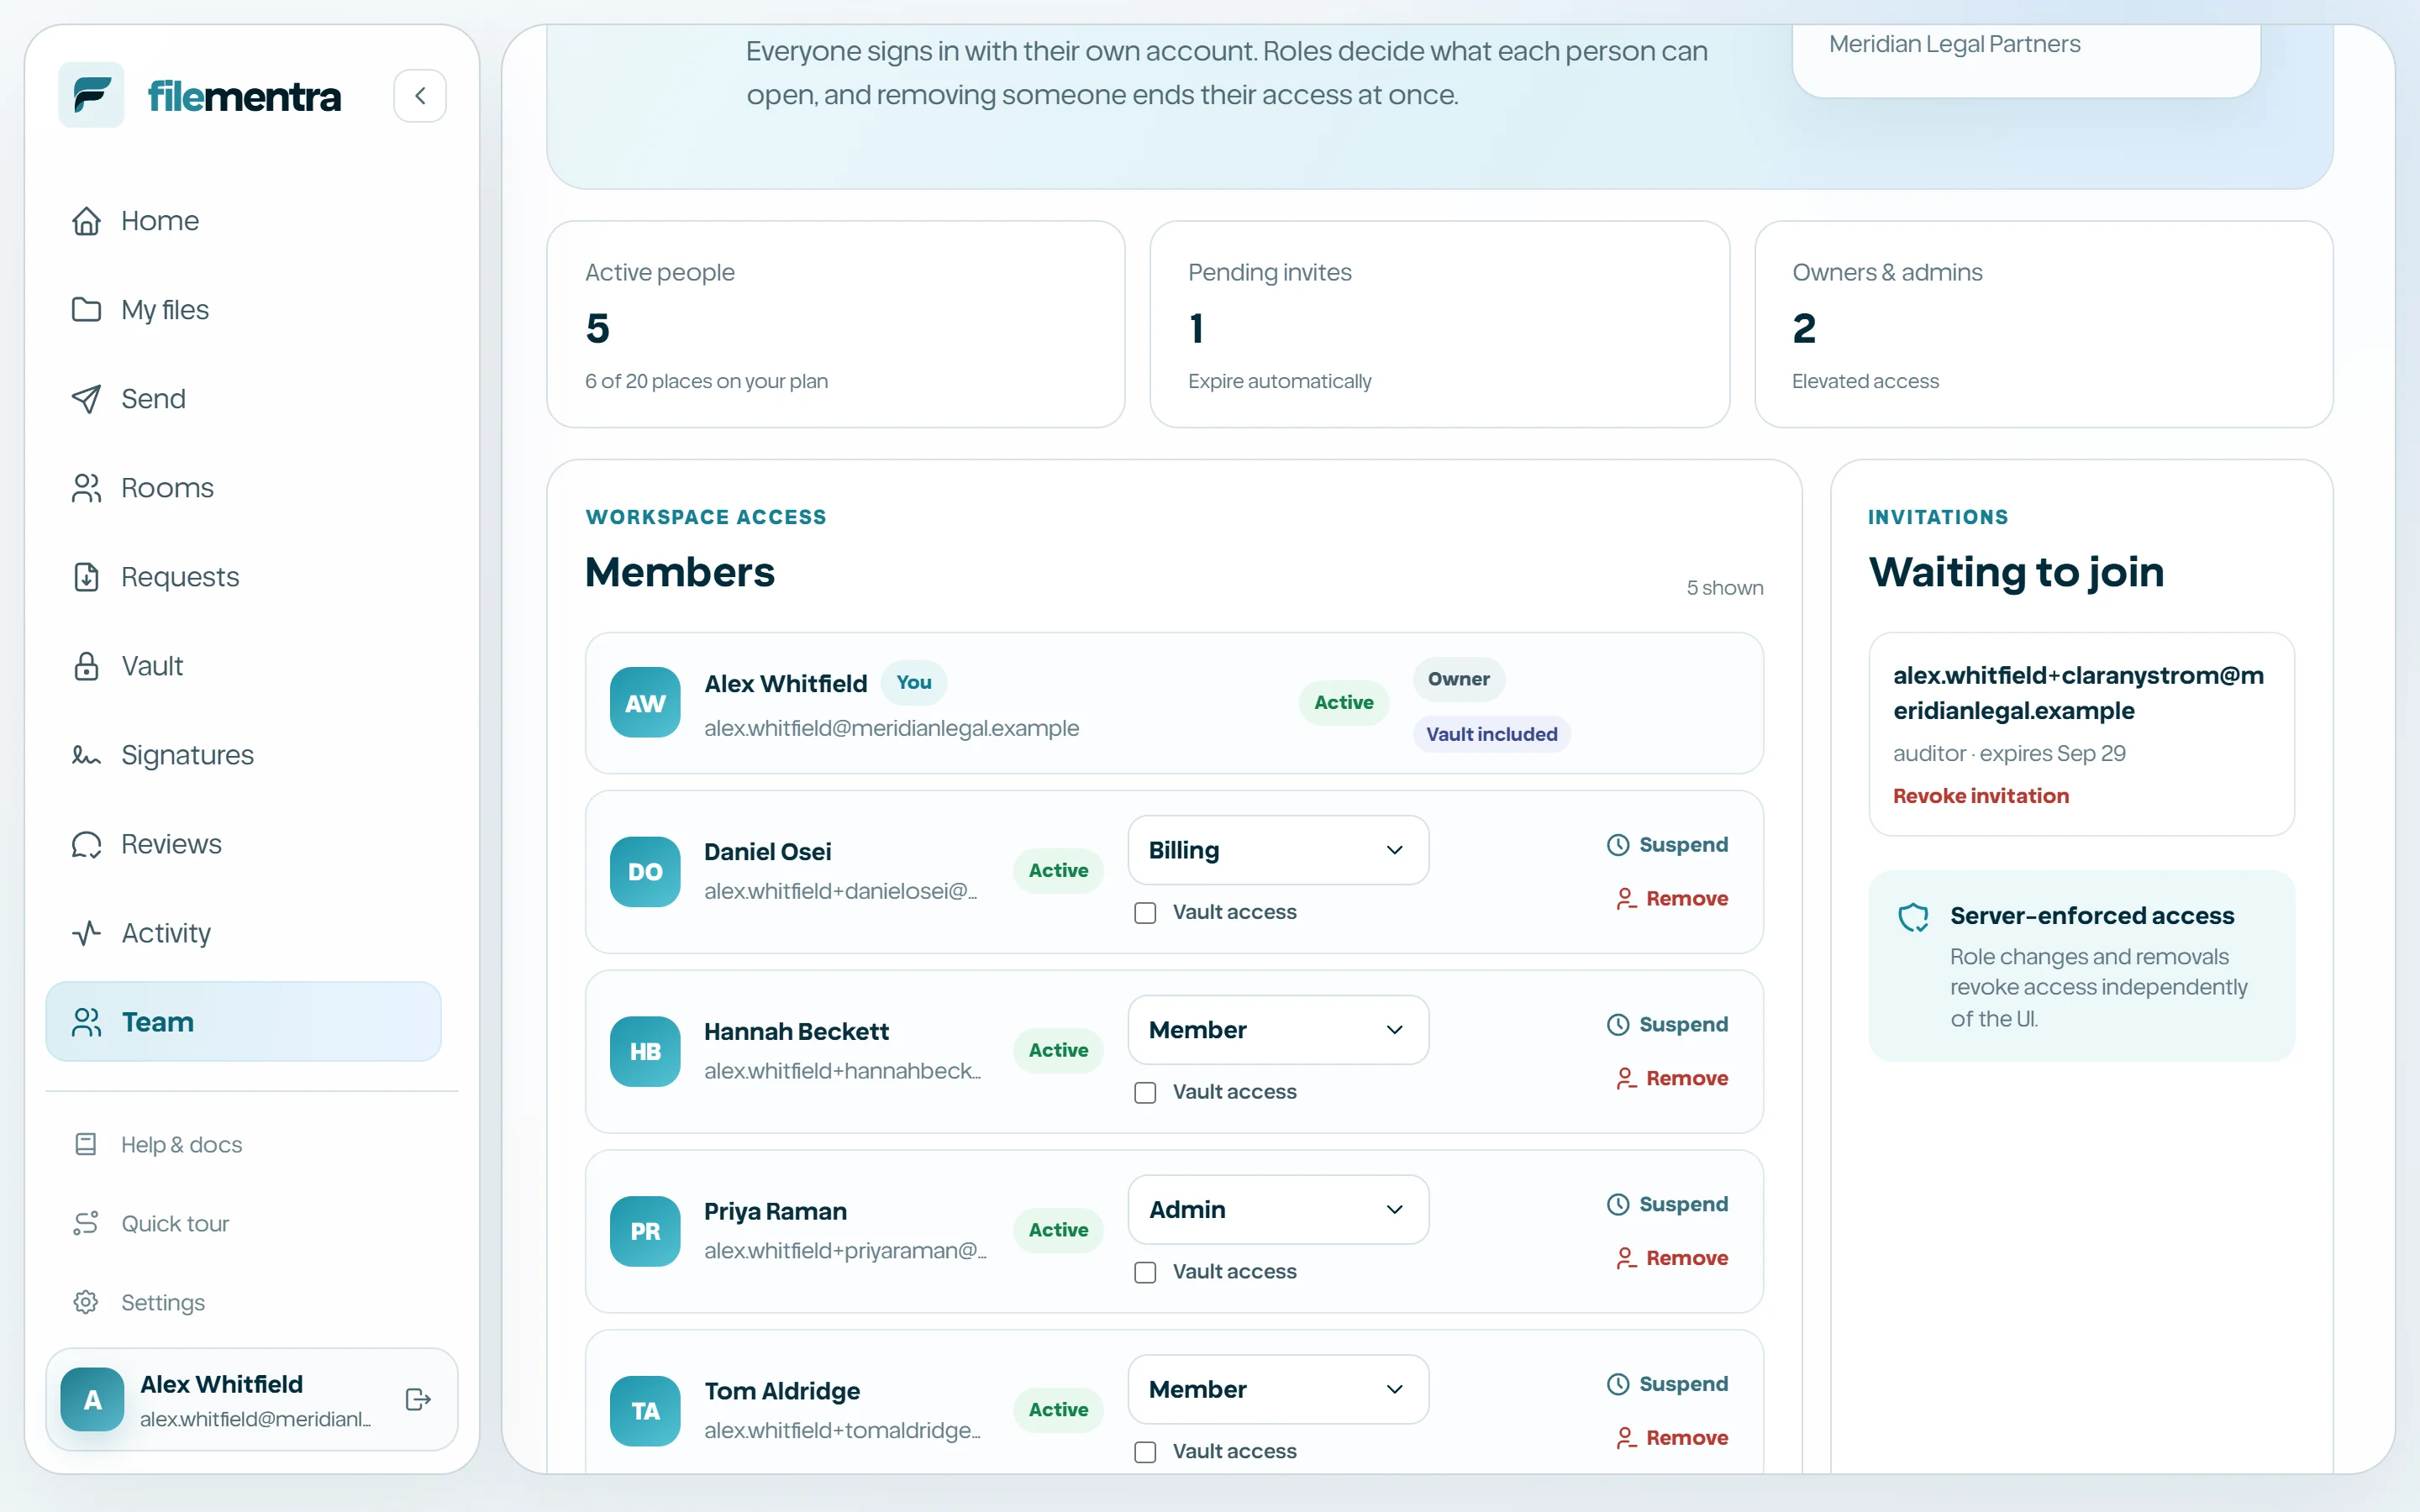Click the Settings gear icon

click(x=86, y=1302)
